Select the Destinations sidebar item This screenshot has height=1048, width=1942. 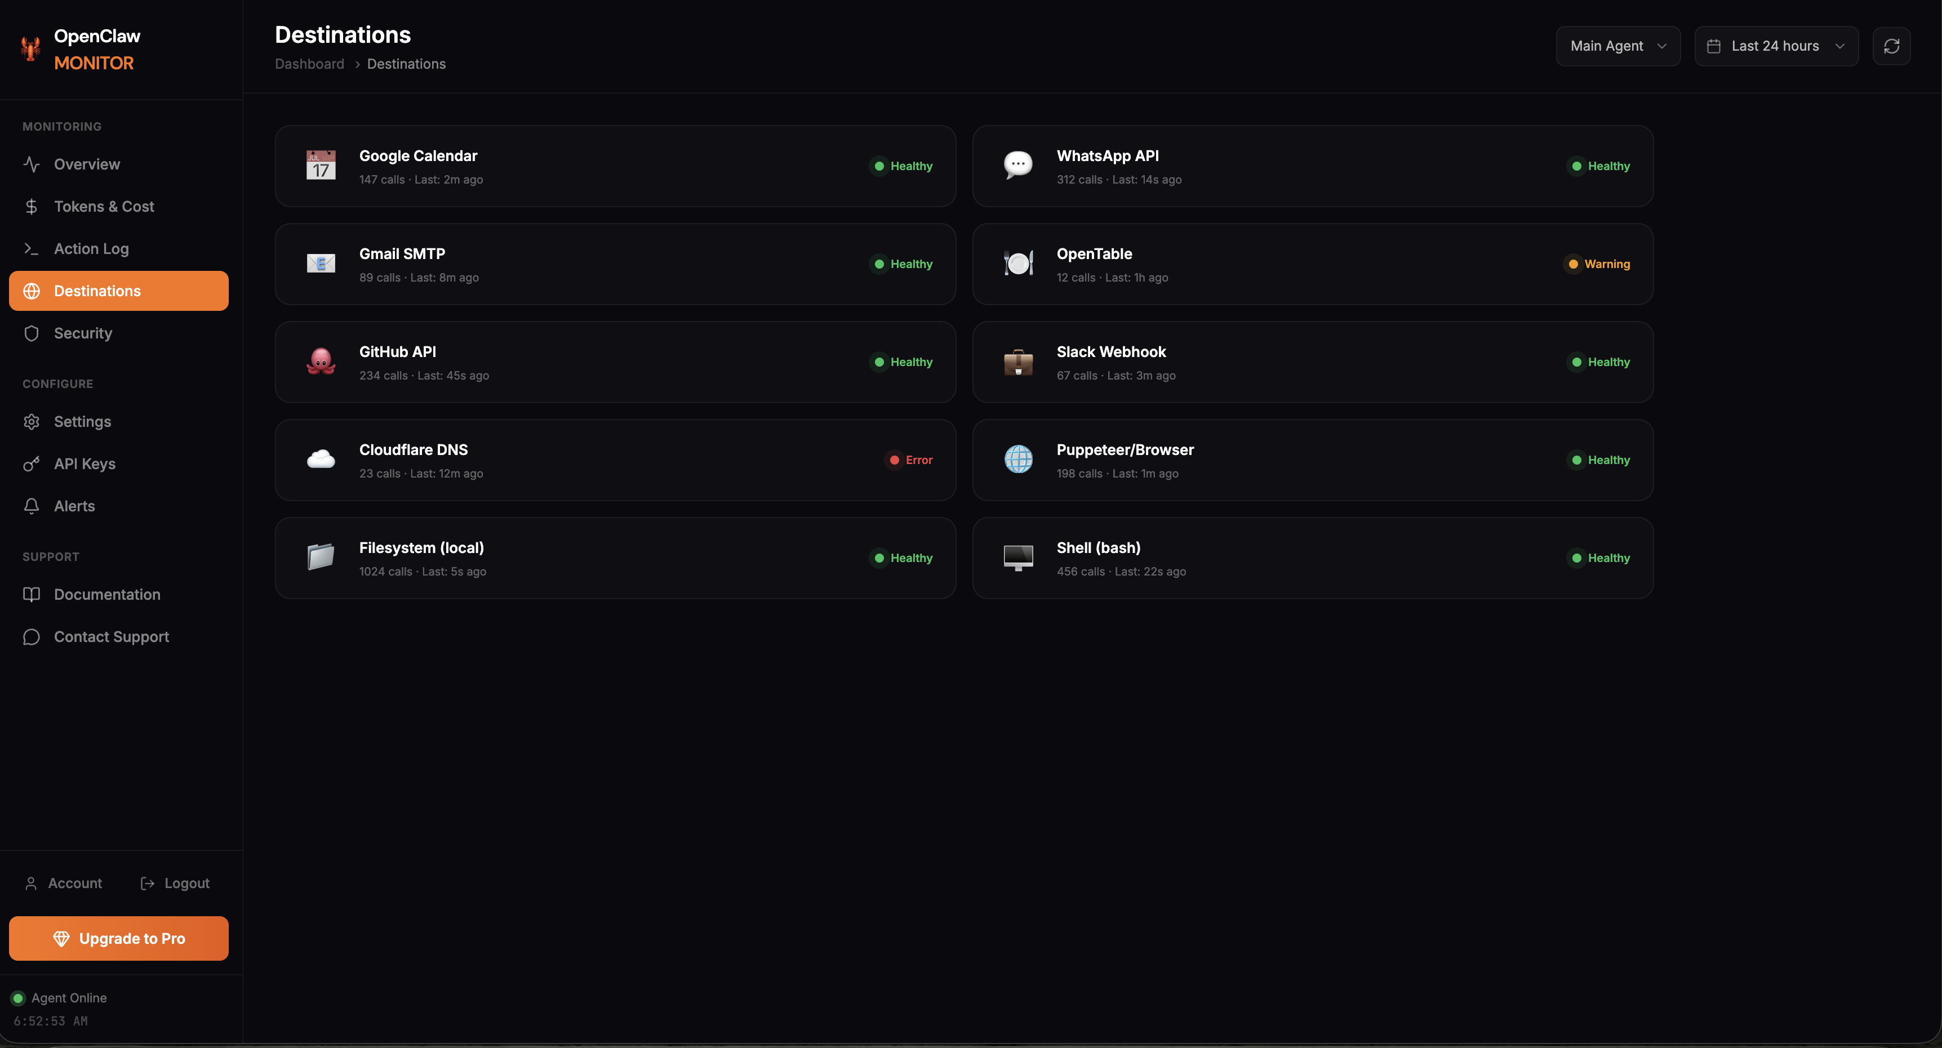96,291
